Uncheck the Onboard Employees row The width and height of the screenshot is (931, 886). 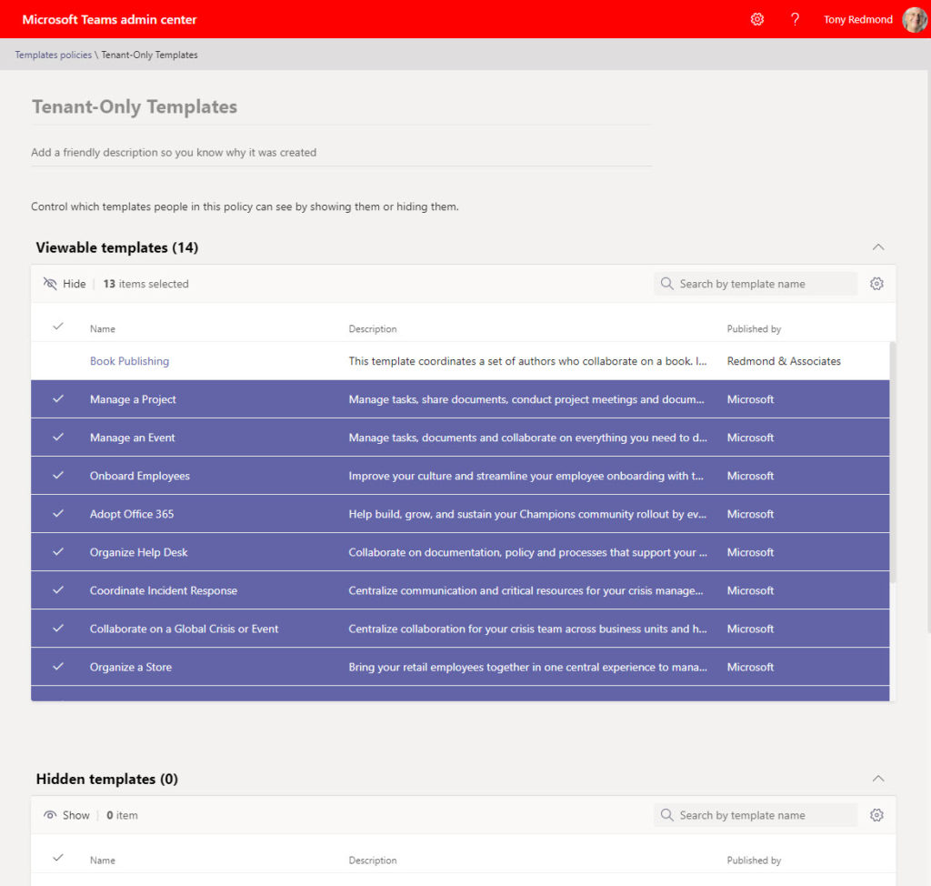click(58, 475)
